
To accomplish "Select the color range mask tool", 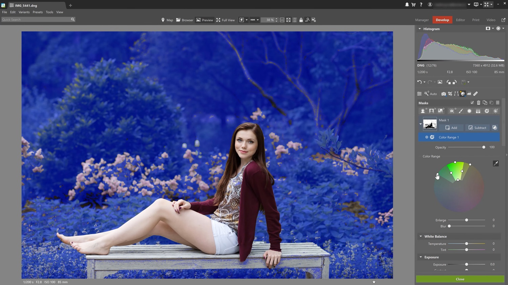I will pyautogui.click(x=487, y=111).
